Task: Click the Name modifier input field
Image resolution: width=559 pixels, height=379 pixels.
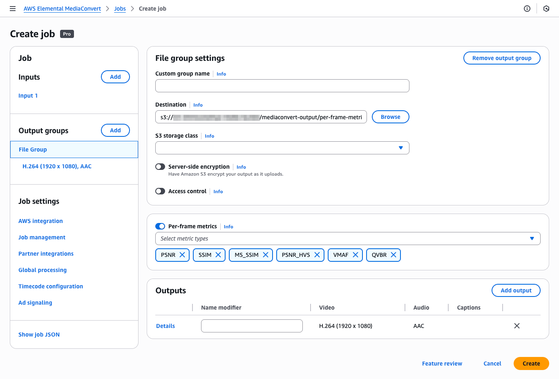Action: click(252, 326)
